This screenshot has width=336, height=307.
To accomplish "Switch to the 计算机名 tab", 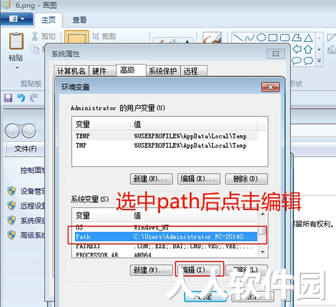I will (x=71, y=71).
